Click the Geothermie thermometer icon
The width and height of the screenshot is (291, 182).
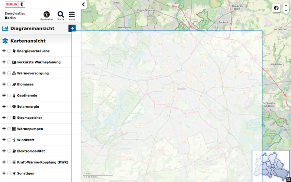coord(14,96)
